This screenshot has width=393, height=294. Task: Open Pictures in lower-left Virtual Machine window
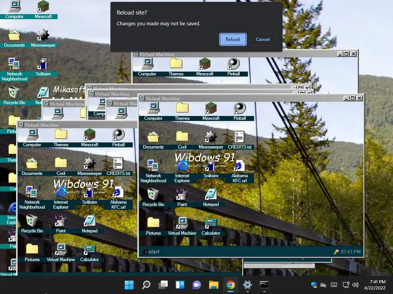point(32,253)
